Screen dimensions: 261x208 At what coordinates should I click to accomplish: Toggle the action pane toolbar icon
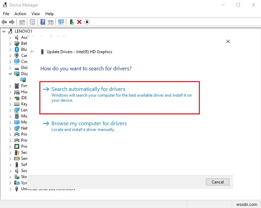(51, 22)
